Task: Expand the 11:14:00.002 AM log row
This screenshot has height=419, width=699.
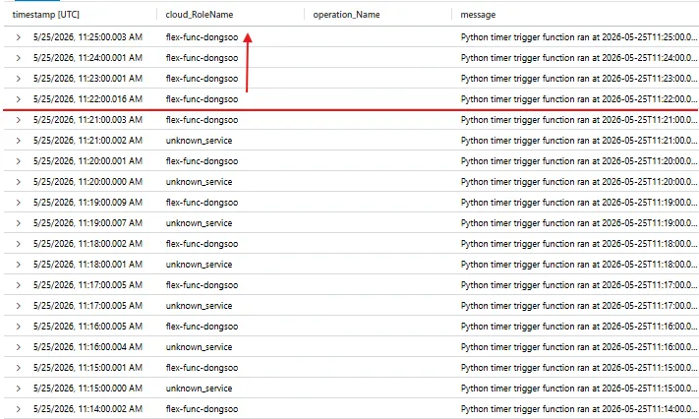Action: 19,409
